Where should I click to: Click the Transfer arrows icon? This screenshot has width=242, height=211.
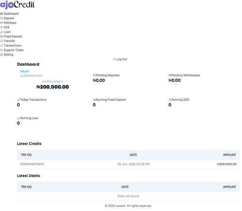(1, 41)
